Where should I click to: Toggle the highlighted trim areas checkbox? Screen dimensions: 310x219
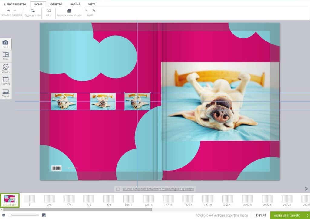[118, 189]
